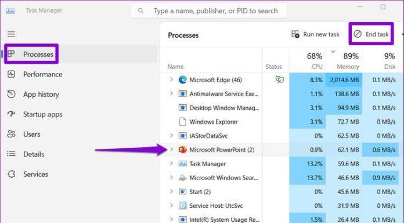The image size is (404, 223).
Task: Click the Microsoft Edge process icon
Action: pos(183,80)
